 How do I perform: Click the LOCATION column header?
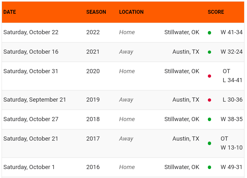[x=131, y=12]
